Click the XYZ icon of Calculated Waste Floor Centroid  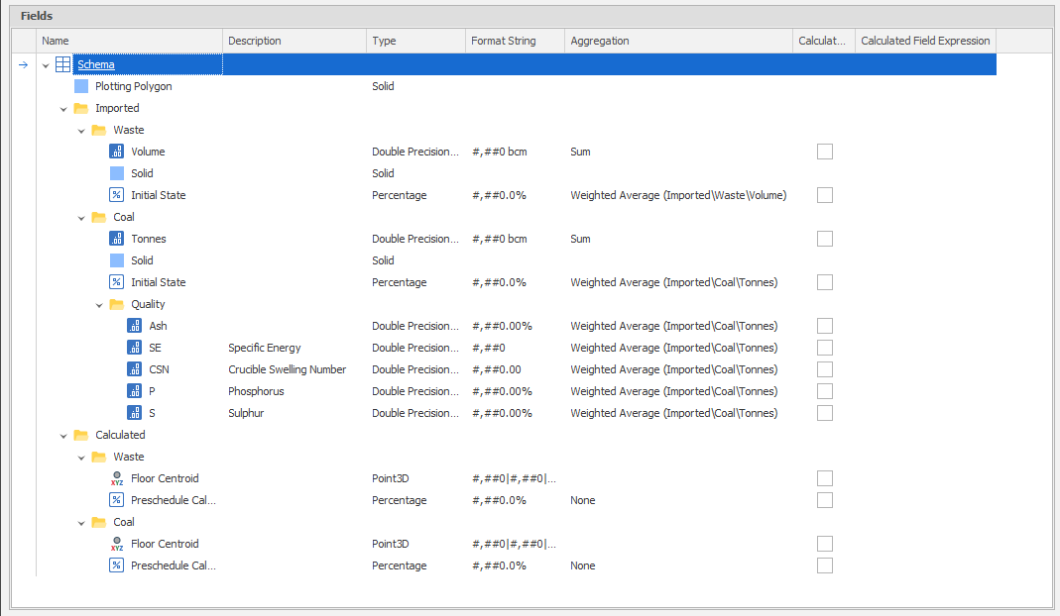[117, 478]
